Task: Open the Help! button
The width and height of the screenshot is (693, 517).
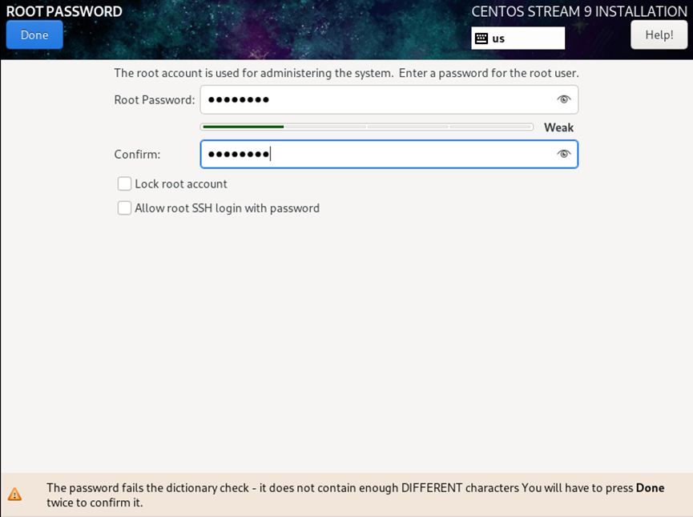Action: point(659,35)
